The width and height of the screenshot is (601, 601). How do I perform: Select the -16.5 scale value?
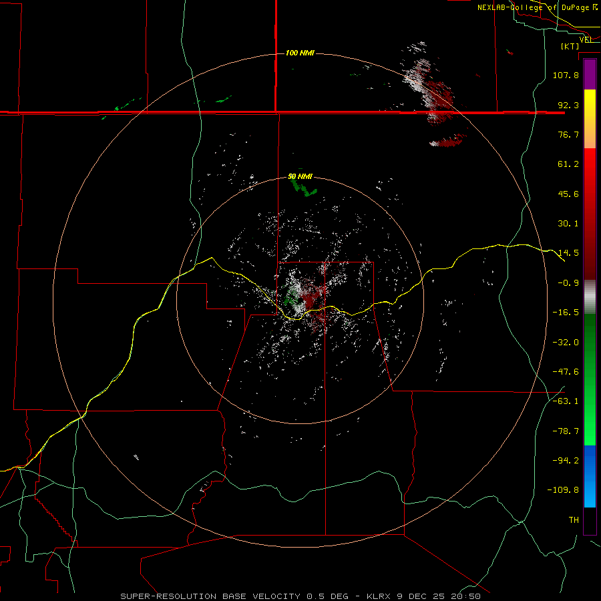[x=566, y=313]
